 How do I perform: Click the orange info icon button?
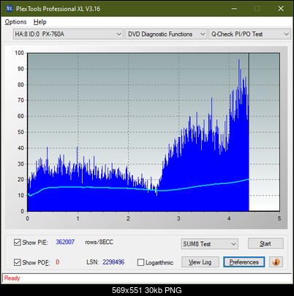click(276, 262)
